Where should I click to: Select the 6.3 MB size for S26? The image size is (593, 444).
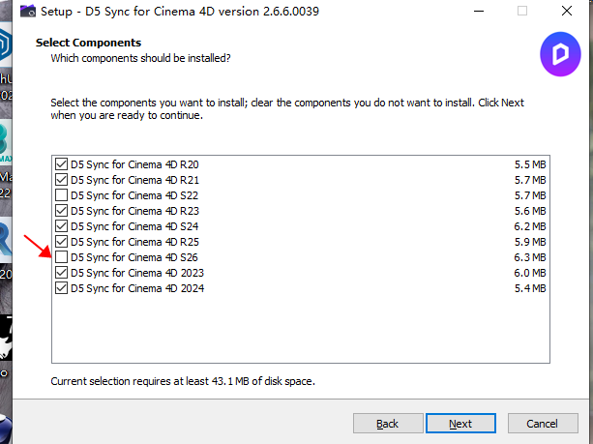(x=530, y=257)
